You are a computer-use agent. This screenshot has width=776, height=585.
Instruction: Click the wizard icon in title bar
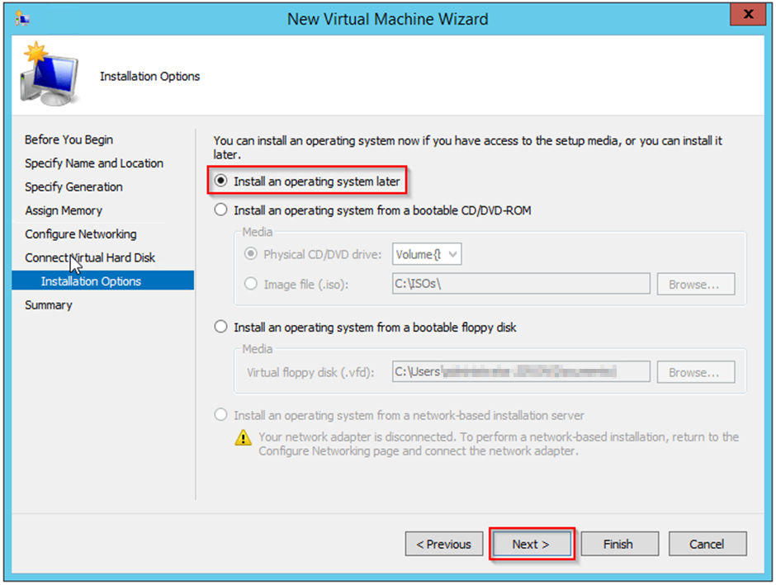pos(22,18)
